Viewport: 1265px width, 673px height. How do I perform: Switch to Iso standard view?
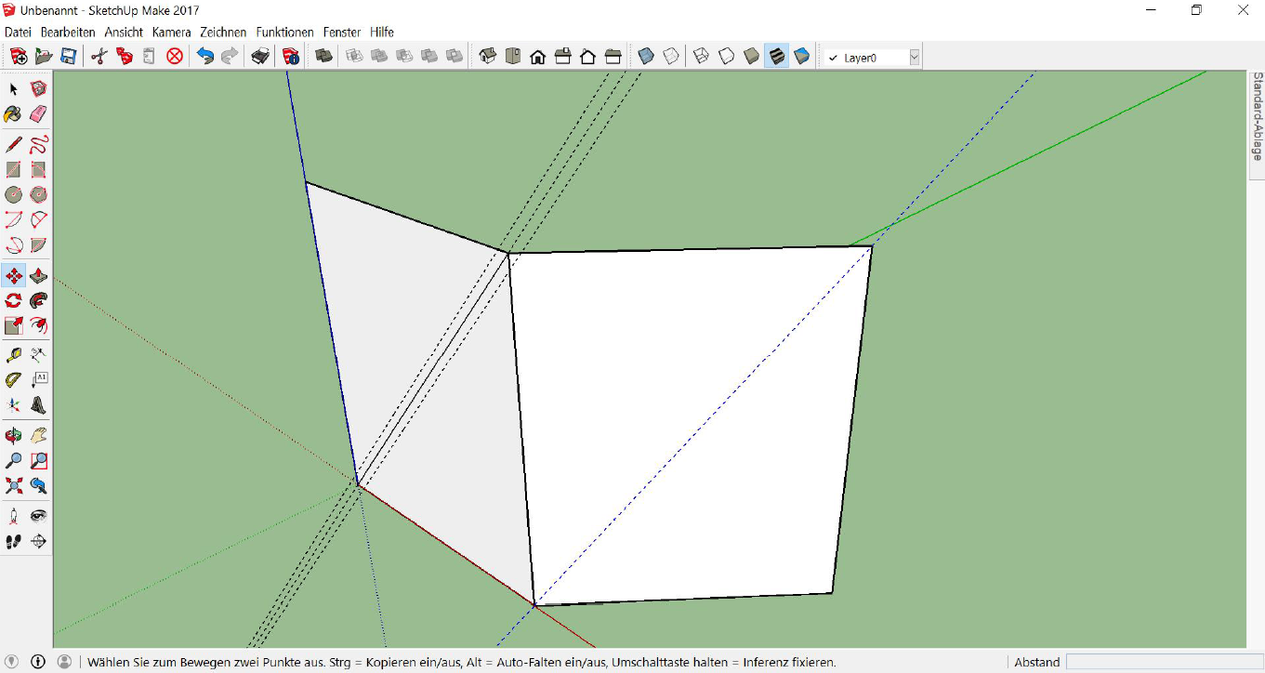487,57
